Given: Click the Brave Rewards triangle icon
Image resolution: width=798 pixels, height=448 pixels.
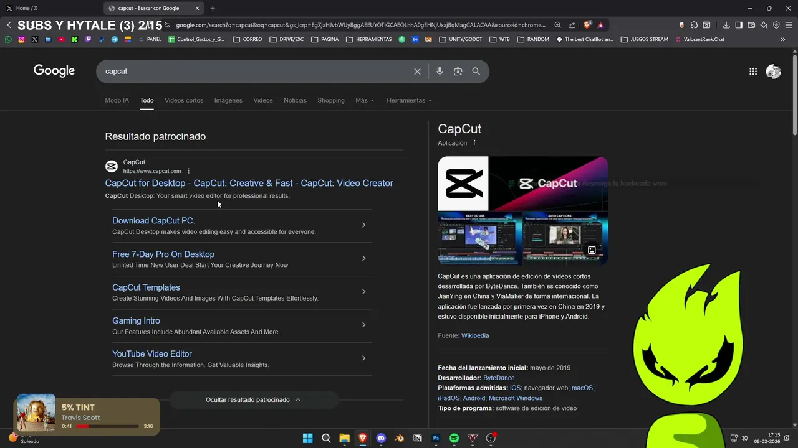Looking at the screenshot, I should point(600,25).
